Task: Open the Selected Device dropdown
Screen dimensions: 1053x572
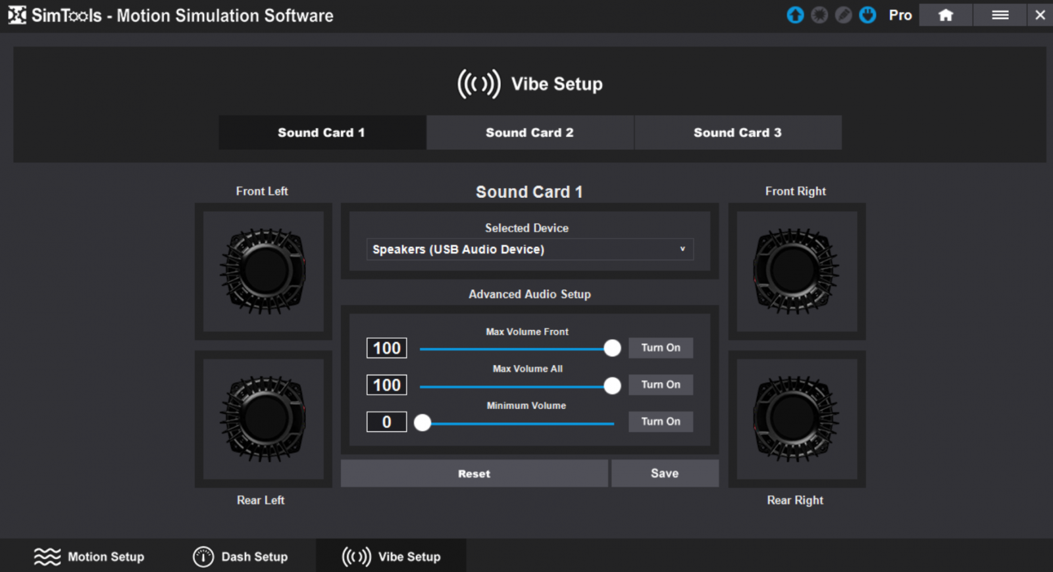Action: coord(530,249)
